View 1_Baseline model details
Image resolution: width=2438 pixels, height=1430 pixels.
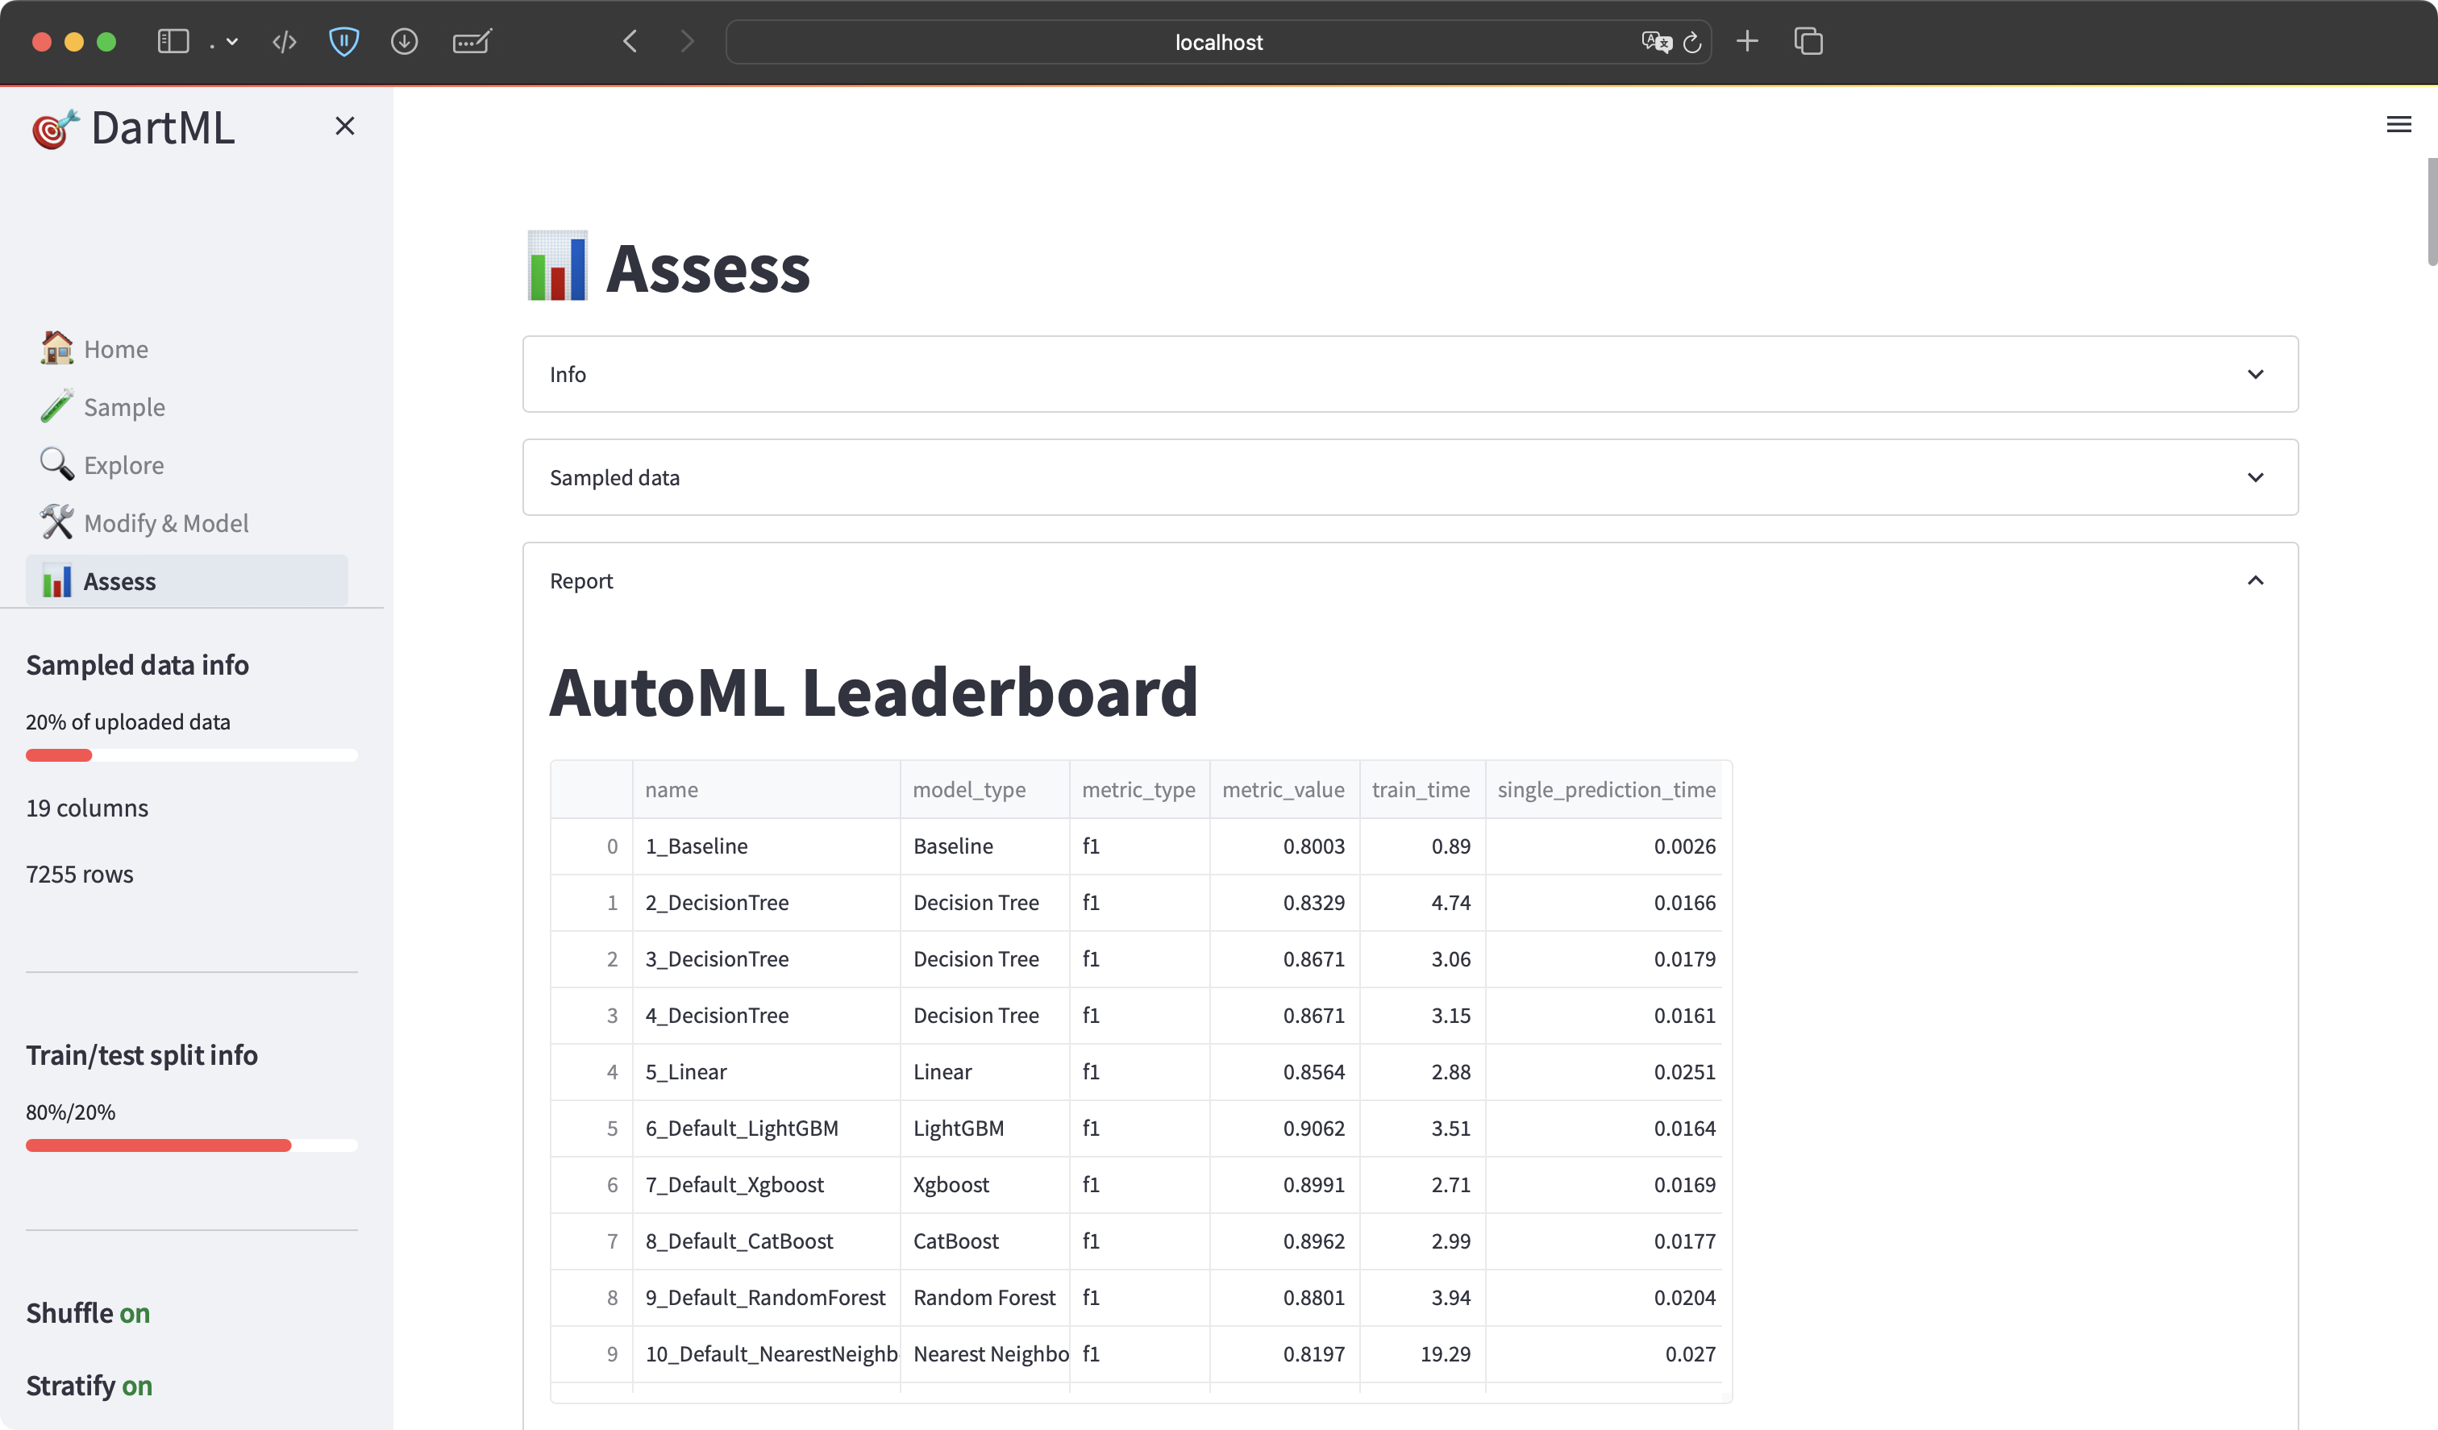697,846
